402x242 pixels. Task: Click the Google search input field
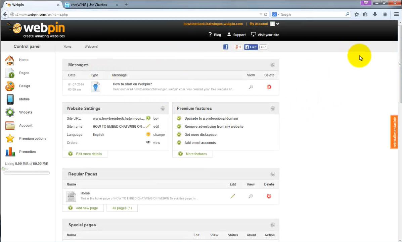tap(312, 15)
